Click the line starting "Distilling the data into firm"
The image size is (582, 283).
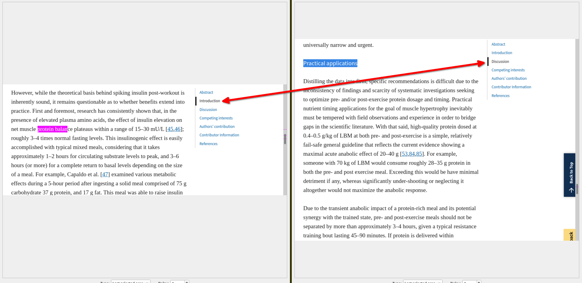point(391,81)
